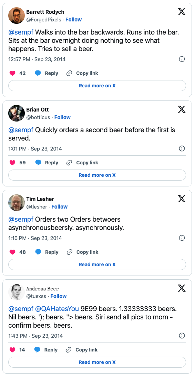
Task: Click reply bubble on Tim Lesher's tweet
Action: point(38,252)
